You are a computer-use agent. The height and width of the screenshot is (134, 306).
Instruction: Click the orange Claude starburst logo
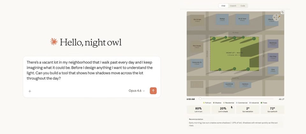54,42
